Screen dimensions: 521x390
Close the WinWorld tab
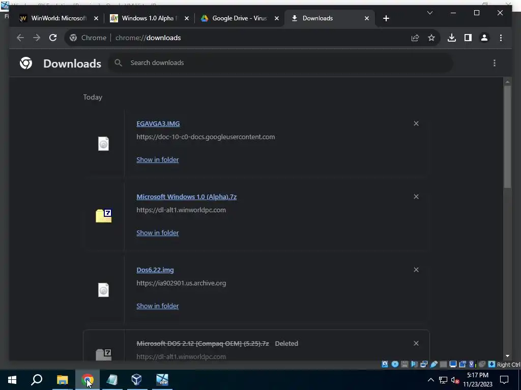pyautogui.click(x=96, y=18)
